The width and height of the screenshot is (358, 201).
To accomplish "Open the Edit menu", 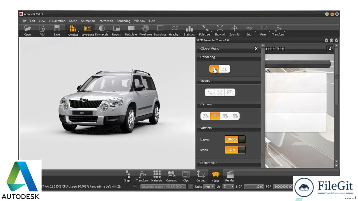I will point(33,21).
